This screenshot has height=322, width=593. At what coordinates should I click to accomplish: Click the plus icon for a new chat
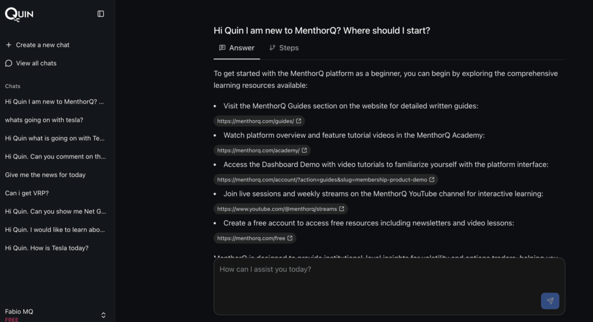pyautogui.click(x=9, y=45)
